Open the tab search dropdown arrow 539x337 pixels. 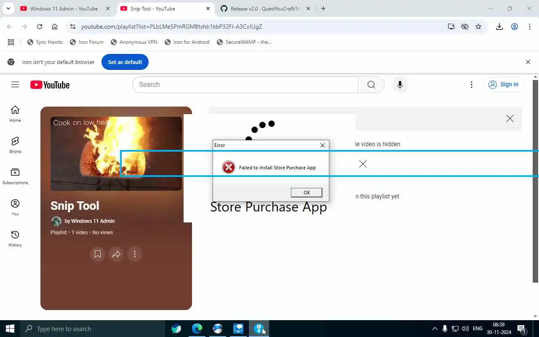point(8,8)
